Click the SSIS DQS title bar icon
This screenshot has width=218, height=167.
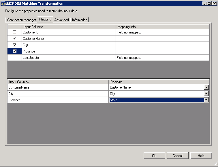tap(3, 3)
